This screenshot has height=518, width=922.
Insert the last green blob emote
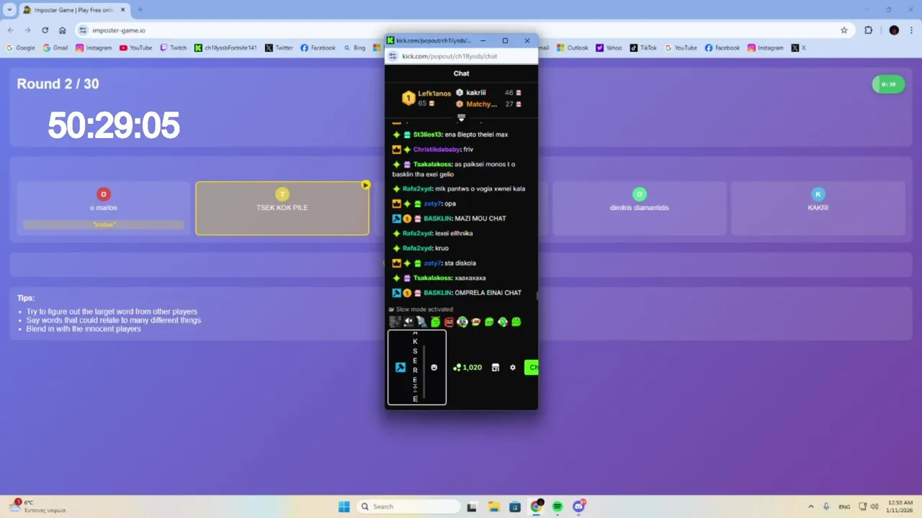[516, 322]
